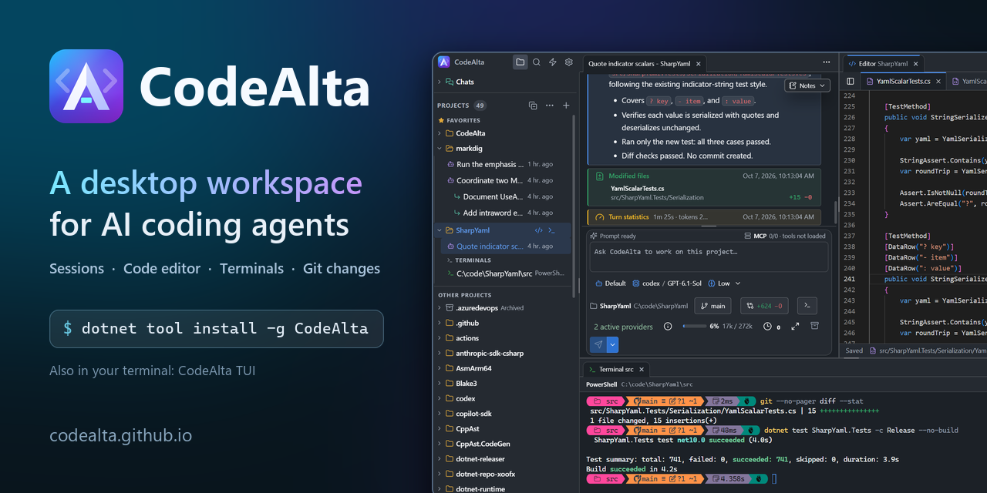Screen dimensions: 987x493
Task: Open send options dropdown arrow
Action: click(613, 344)
